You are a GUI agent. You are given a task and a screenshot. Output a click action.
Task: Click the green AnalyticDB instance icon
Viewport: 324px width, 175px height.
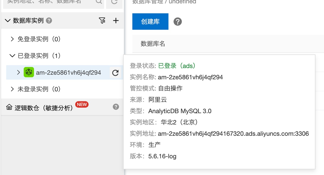coord(29,72)
